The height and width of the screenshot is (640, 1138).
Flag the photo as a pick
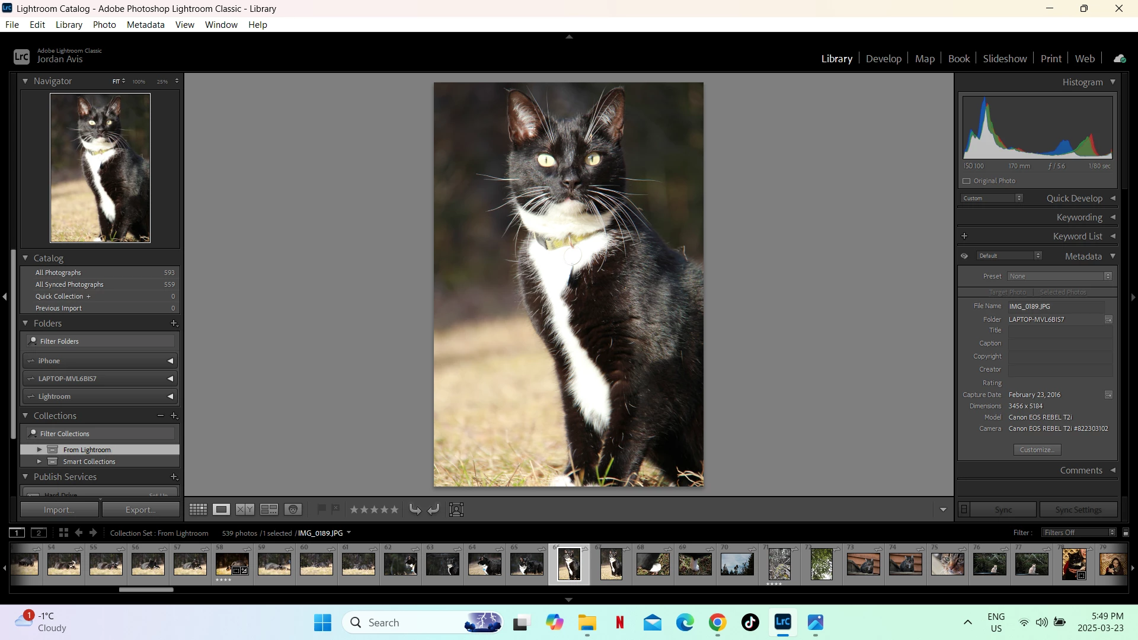pos(321,509)
